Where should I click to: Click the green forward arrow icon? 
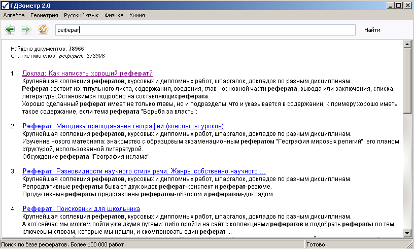click(x=26, y=29)
